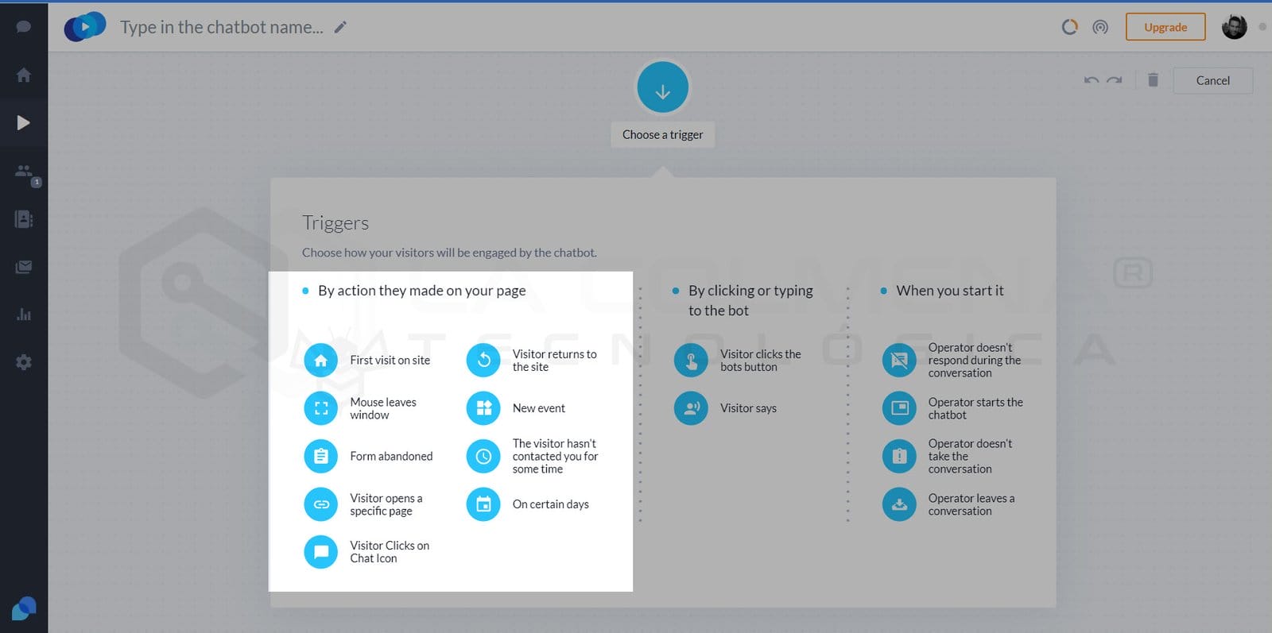Cancel the chatbot creation
The width and height of the screenshot is (1272, 633).
(1212, 81)
